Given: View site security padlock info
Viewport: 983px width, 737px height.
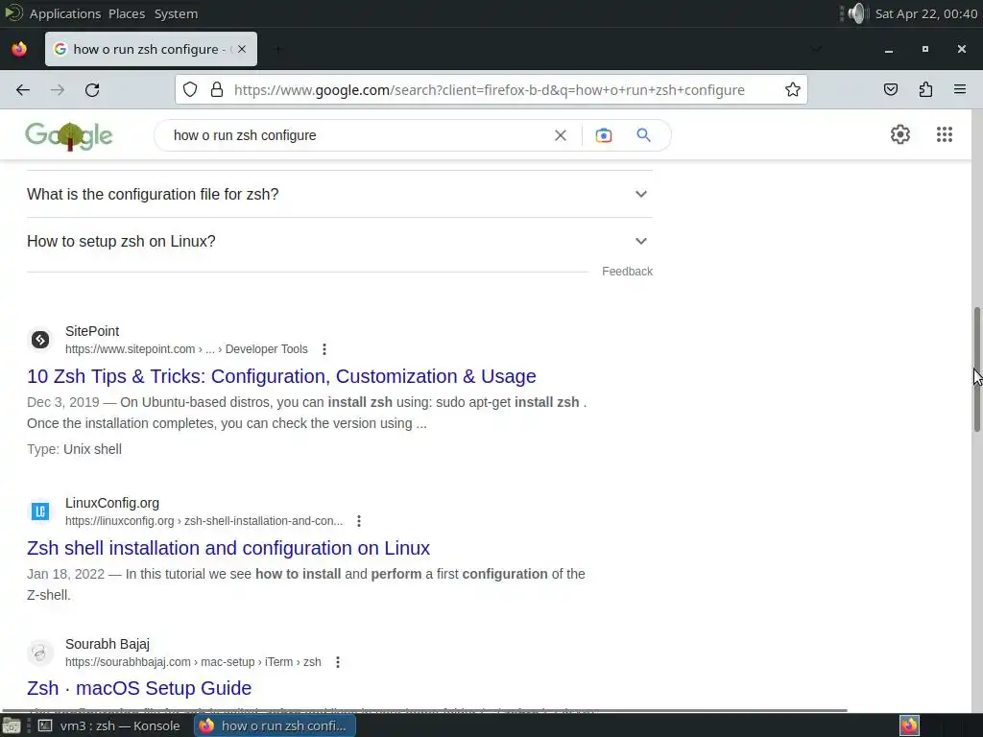Looking at the screenshot, I should 217,89.
